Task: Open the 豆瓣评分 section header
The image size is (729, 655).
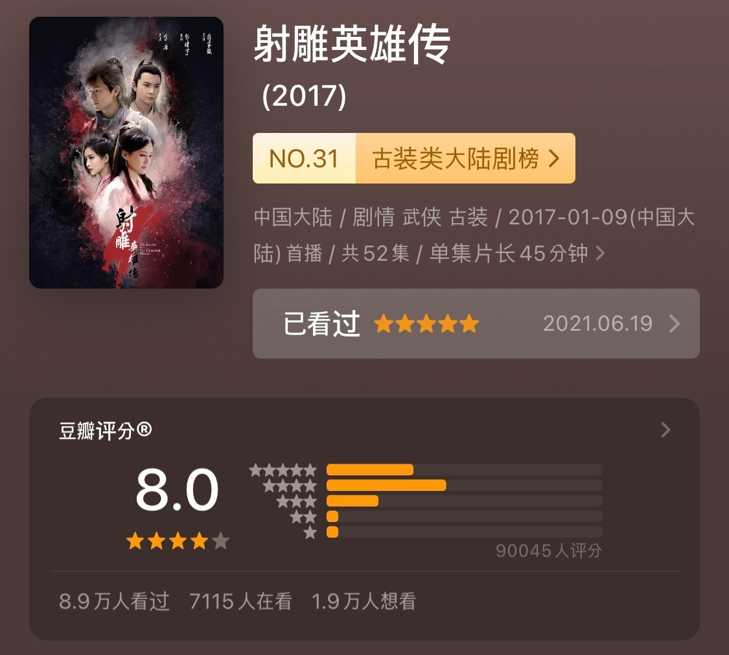Action: click(106, 431)
